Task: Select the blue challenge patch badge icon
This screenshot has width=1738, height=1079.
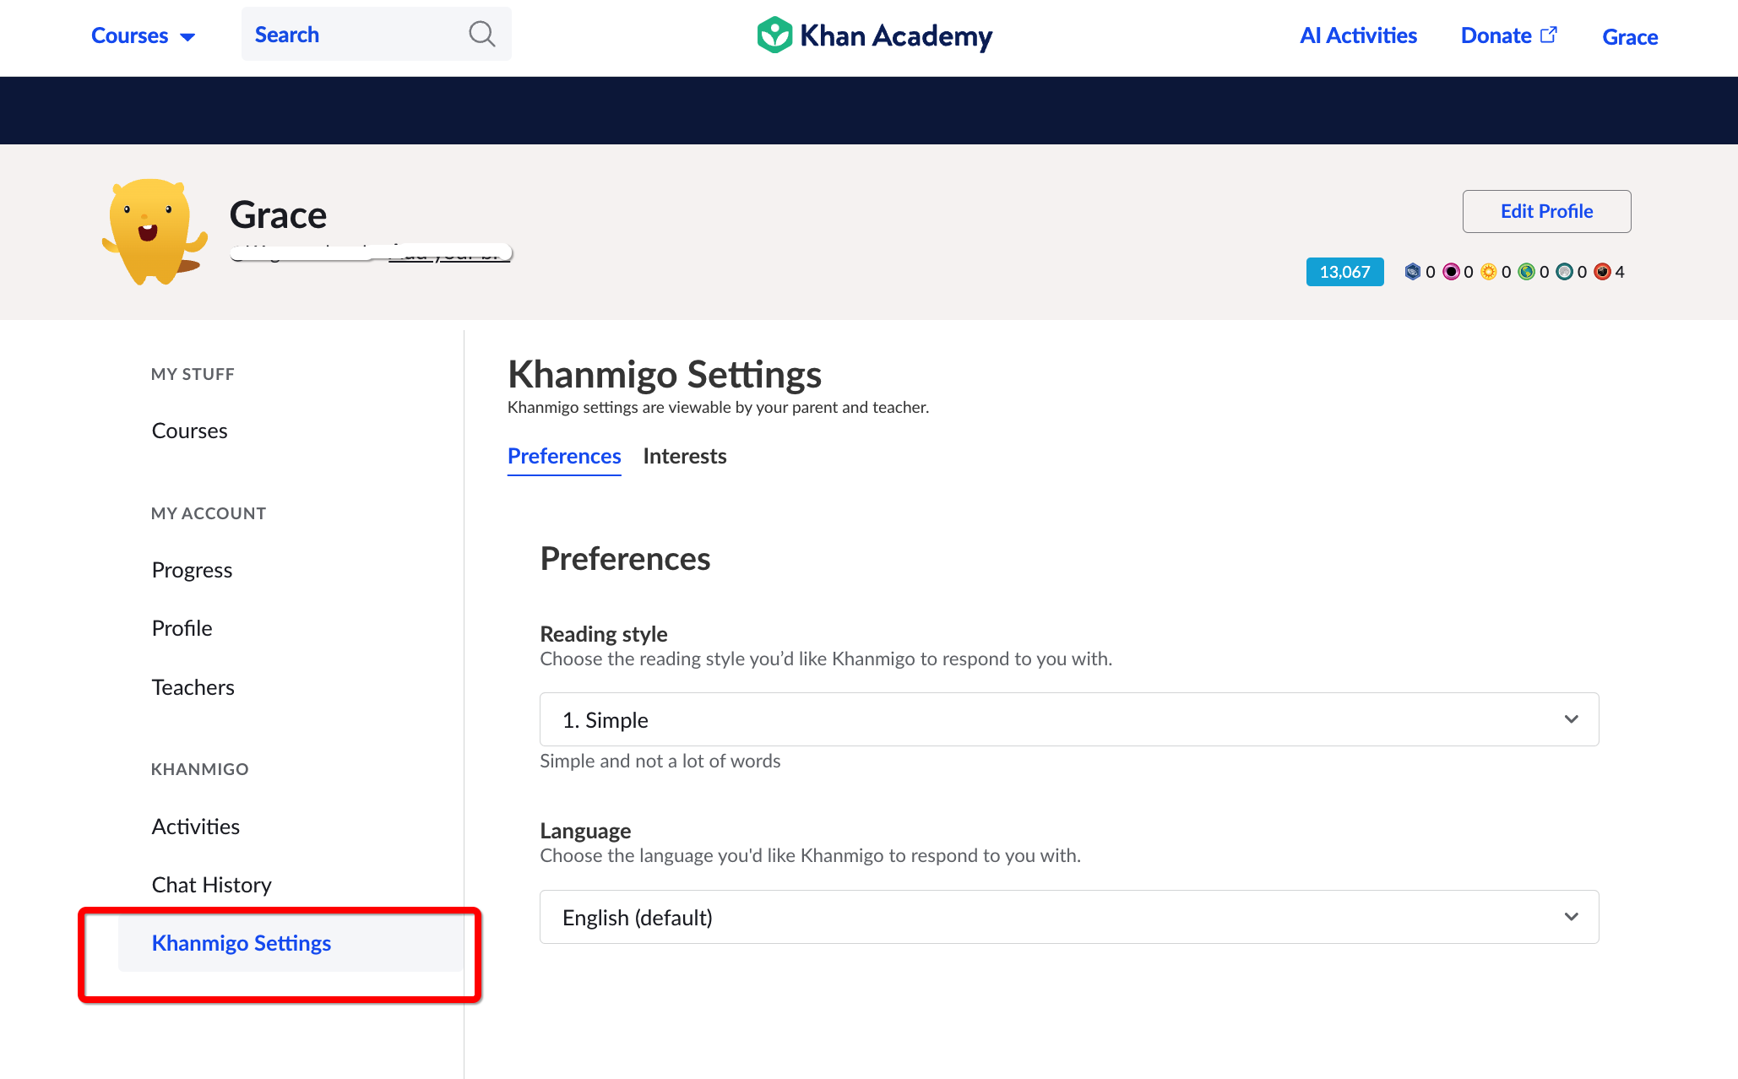Action: pyautogui.click(x=1413, y=271)
